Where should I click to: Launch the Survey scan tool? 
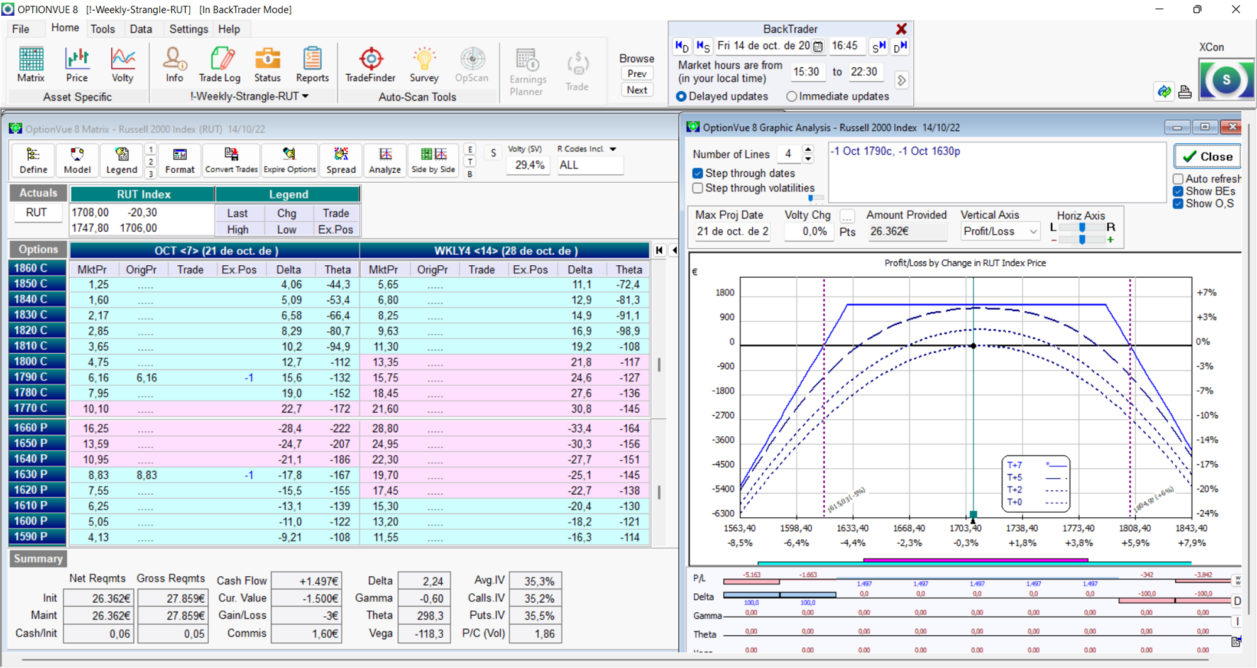pyautogui.click(x=424, y=65)
